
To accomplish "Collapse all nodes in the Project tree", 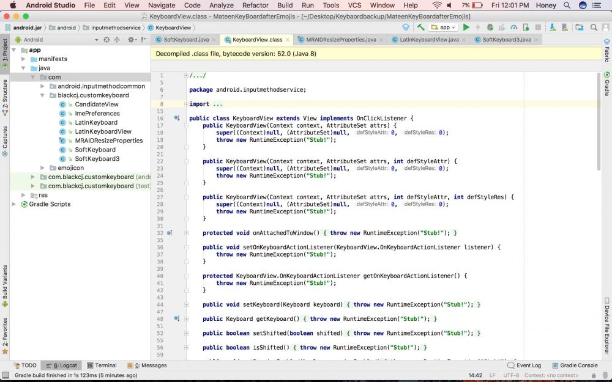I will click(x=118, y=39).
